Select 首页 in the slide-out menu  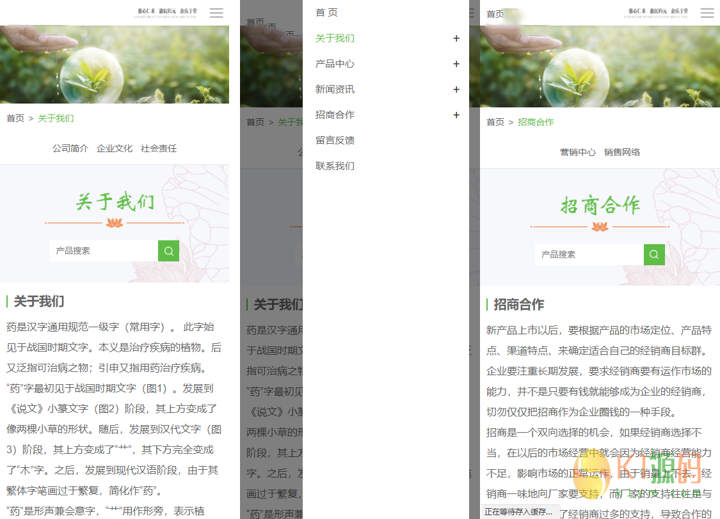[326, 13]
